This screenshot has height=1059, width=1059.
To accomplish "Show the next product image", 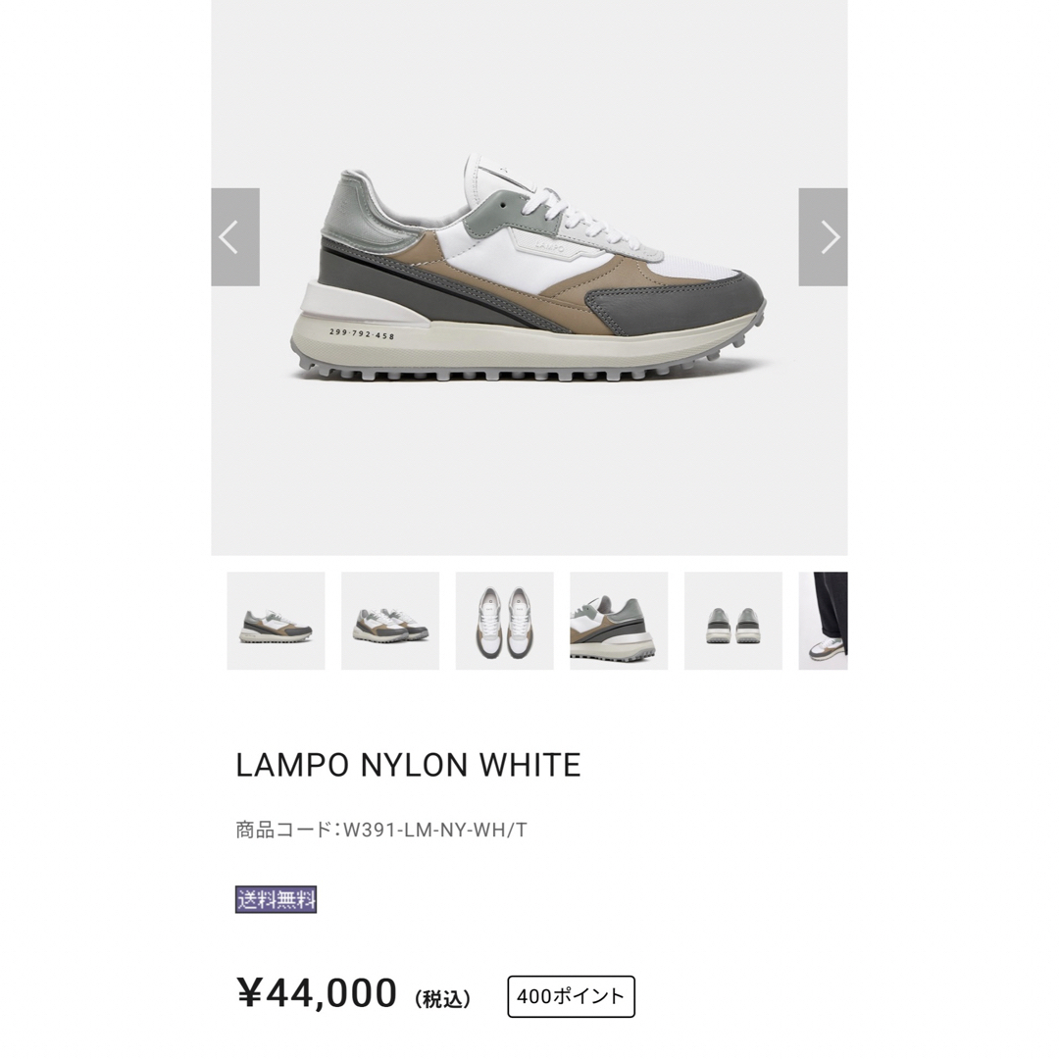I will [x=823, y=237].
